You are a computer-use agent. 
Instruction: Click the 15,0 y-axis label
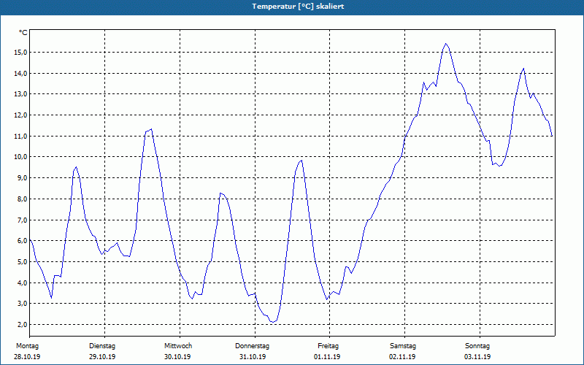point(20,53)
